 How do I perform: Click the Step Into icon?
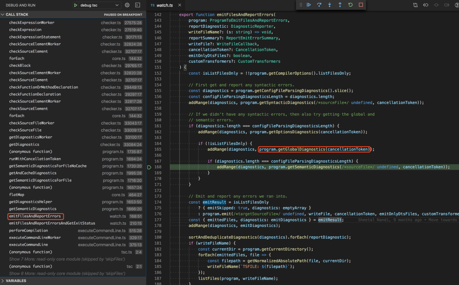click(329, 5)
